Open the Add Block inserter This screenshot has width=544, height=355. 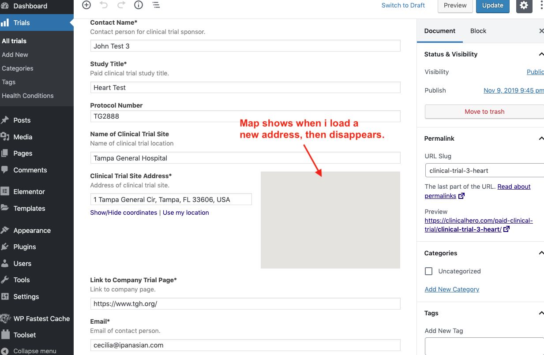86,5
